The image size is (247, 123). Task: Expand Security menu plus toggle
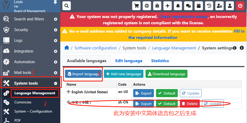(55, 30)
